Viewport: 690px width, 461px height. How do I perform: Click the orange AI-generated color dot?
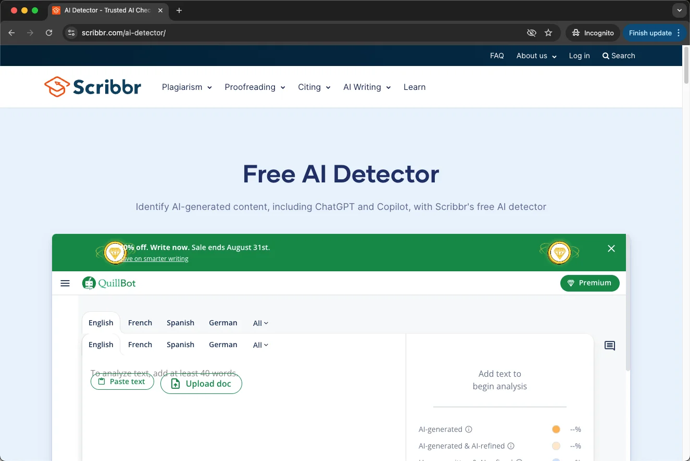(556, 429)
